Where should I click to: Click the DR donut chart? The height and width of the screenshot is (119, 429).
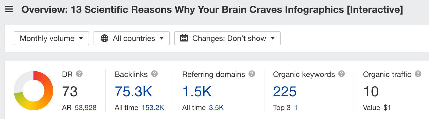coord(33,91)
